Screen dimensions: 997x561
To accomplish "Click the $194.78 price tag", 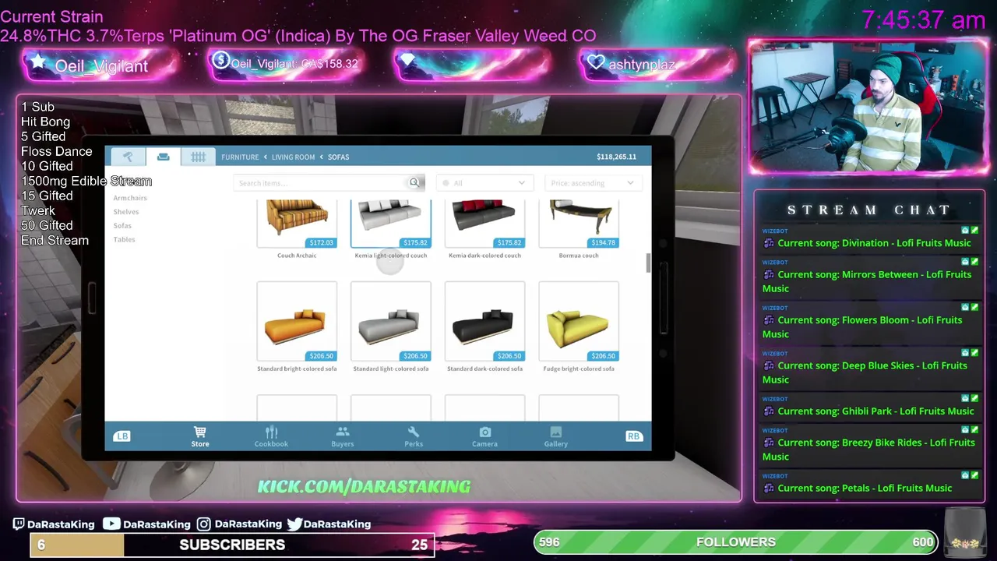I will click(x=603, y=243).
